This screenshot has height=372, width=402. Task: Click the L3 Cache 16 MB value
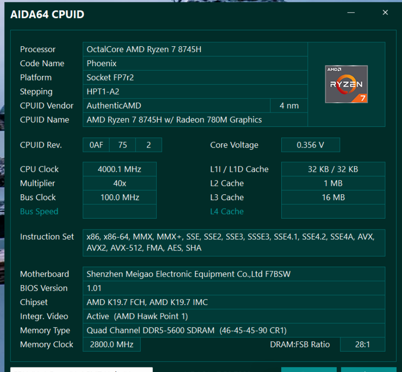[333, 197]
